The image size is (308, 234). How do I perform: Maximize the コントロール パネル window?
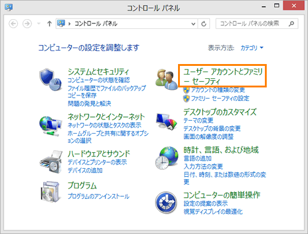[277, 6]
